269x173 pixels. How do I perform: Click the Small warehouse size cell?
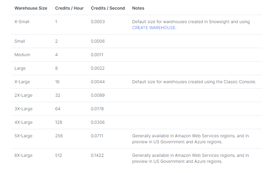tap(20, 41)
